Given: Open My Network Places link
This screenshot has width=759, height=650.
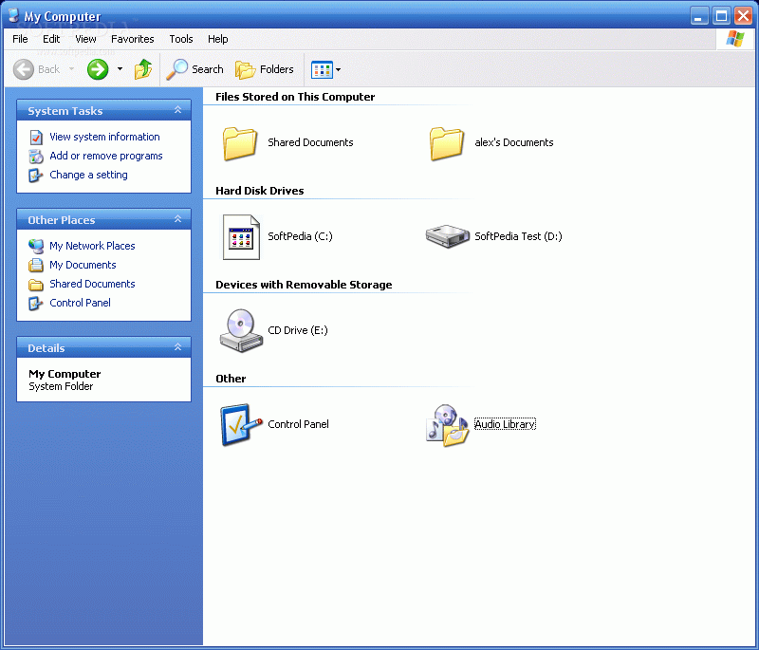Looking at the screenshot, I should [92, 246].
